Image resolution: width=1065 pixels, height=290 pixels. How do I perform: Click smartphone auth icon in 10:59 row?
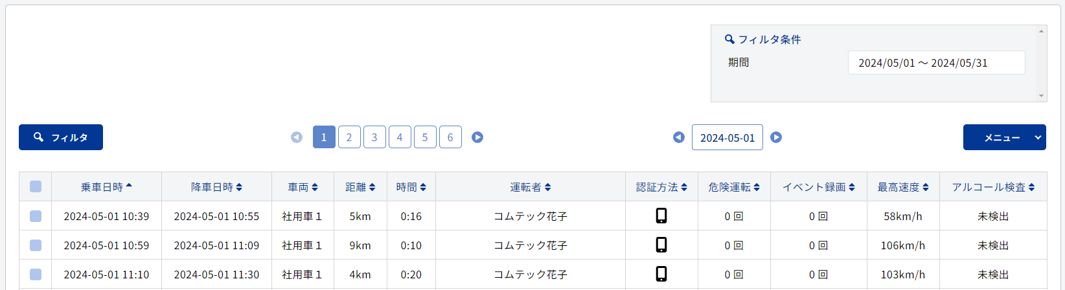coord(661,245)
